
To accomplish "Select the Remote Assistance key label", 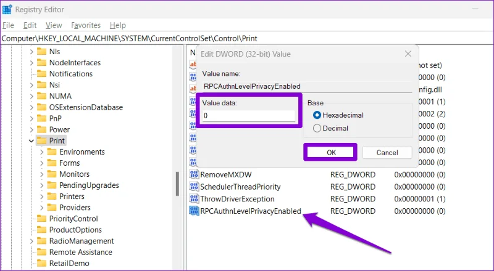I will [81, 252].
